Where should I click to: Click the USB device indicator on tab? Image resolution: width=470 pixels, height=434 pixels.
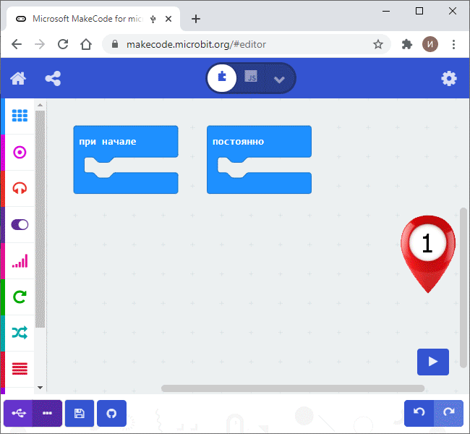point(153,20)
